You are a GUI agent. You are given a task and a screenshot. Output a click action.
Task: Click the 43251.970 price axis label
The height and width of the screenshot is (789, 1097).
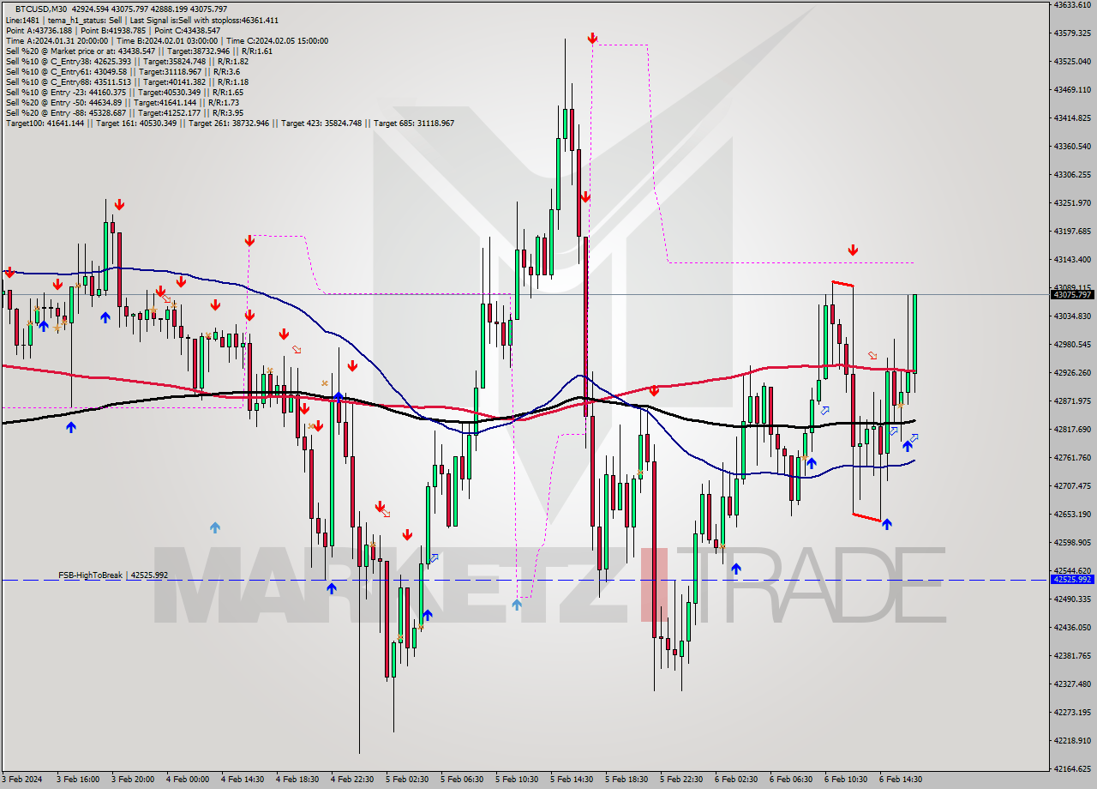(1072, 202)
